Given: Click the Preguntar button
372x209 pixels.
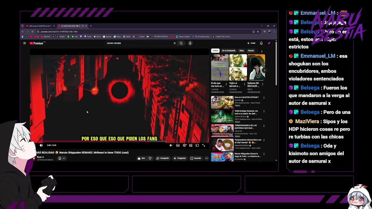Looking at the screenshot, I should point(180,158).
